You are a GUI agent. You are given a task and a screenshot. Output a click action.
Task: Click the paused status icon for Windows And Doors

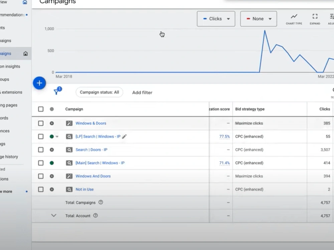[52, 176]
